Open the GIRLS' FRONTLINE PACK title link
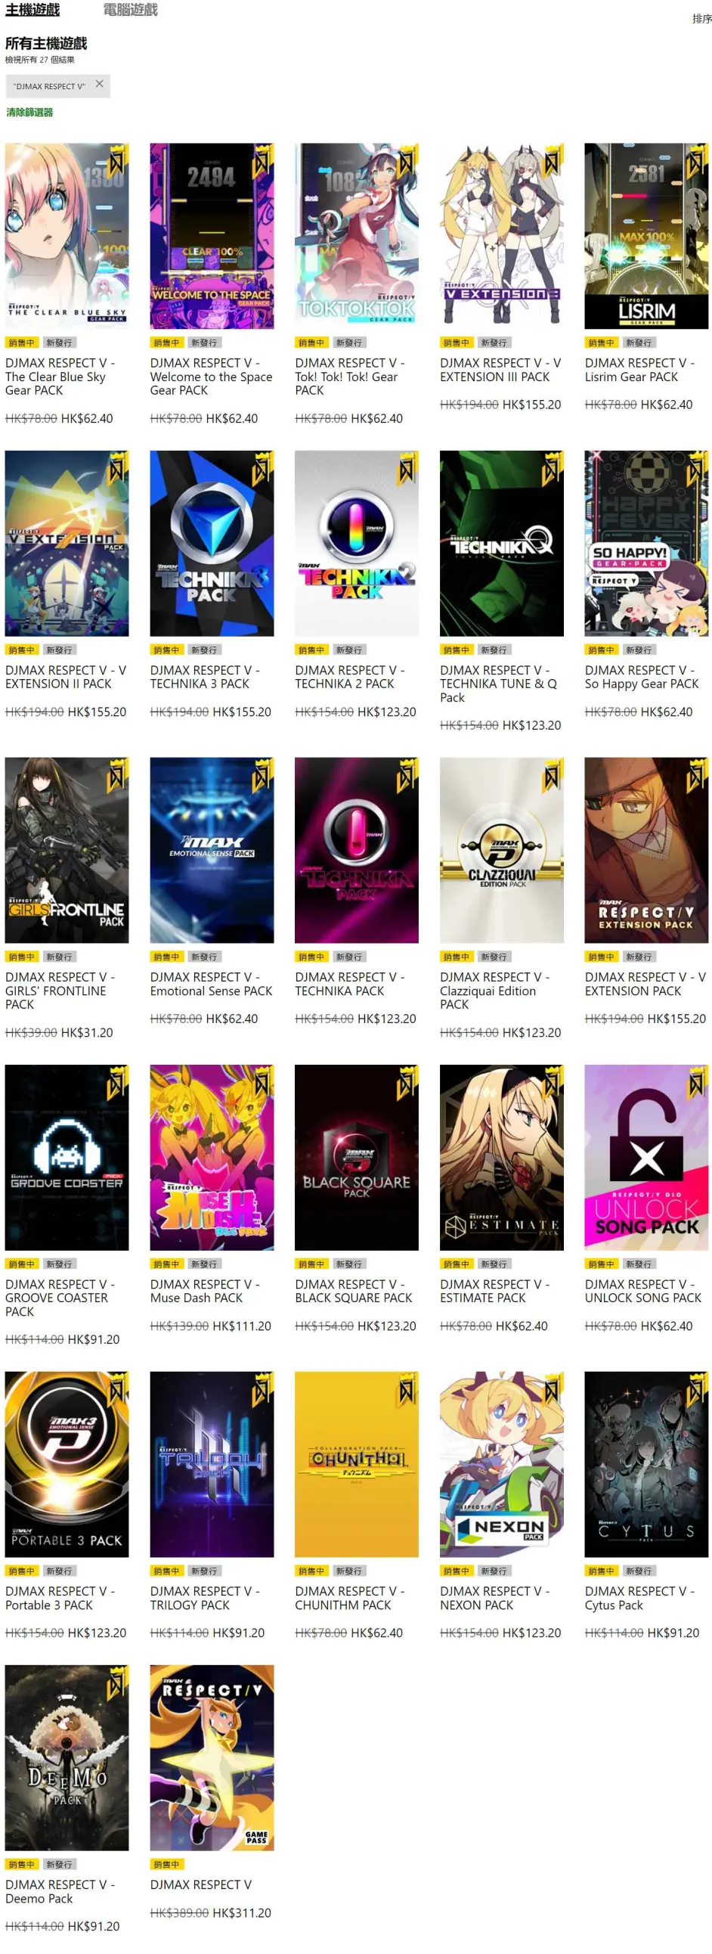This screenshot has height=1954, width=712. [x=60, y=991]
